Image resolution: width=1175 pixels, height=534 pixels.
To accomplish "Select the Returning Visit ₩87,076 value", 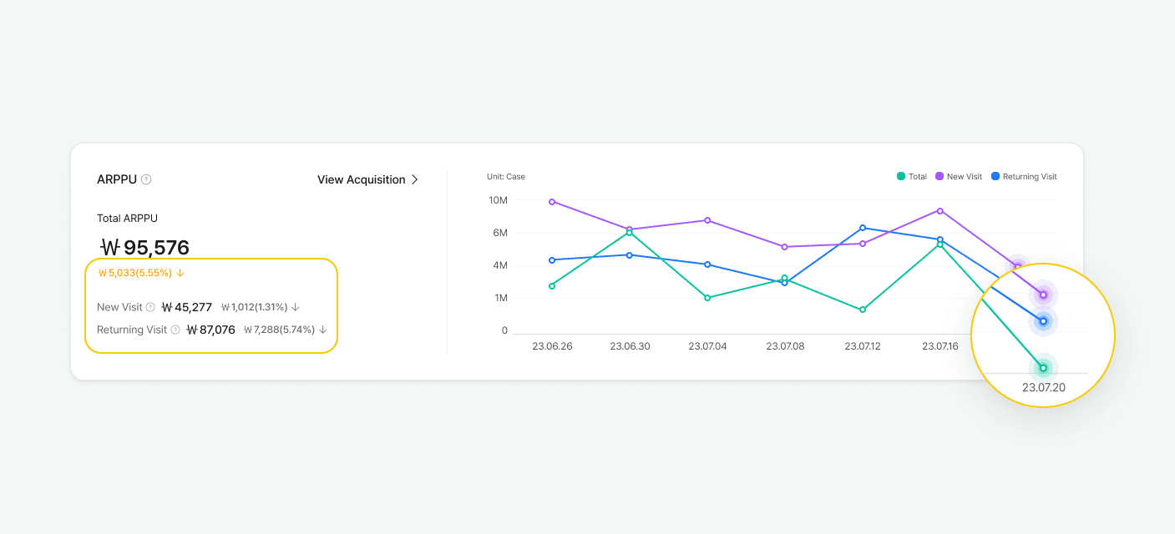I will coord(210,330).
